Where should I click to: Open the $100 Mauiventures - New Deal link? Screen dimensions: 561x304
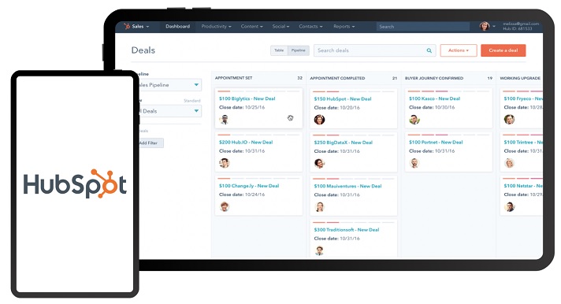click(x=347, y=186)
